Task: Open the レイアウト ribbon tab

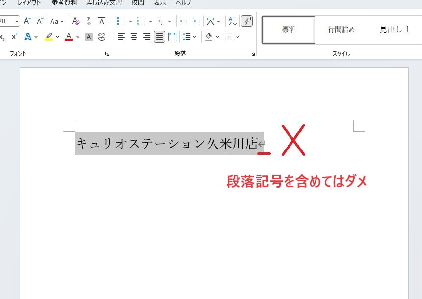Action: coord(29,3)
